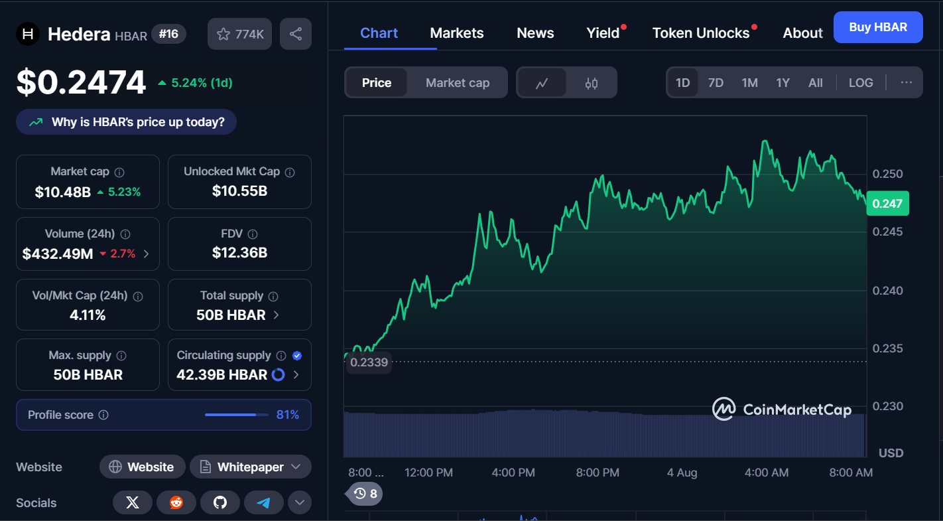Open the share icon button
Viewport: 943px width, 521px height.
pyautogui.click(x=296, y=34)
